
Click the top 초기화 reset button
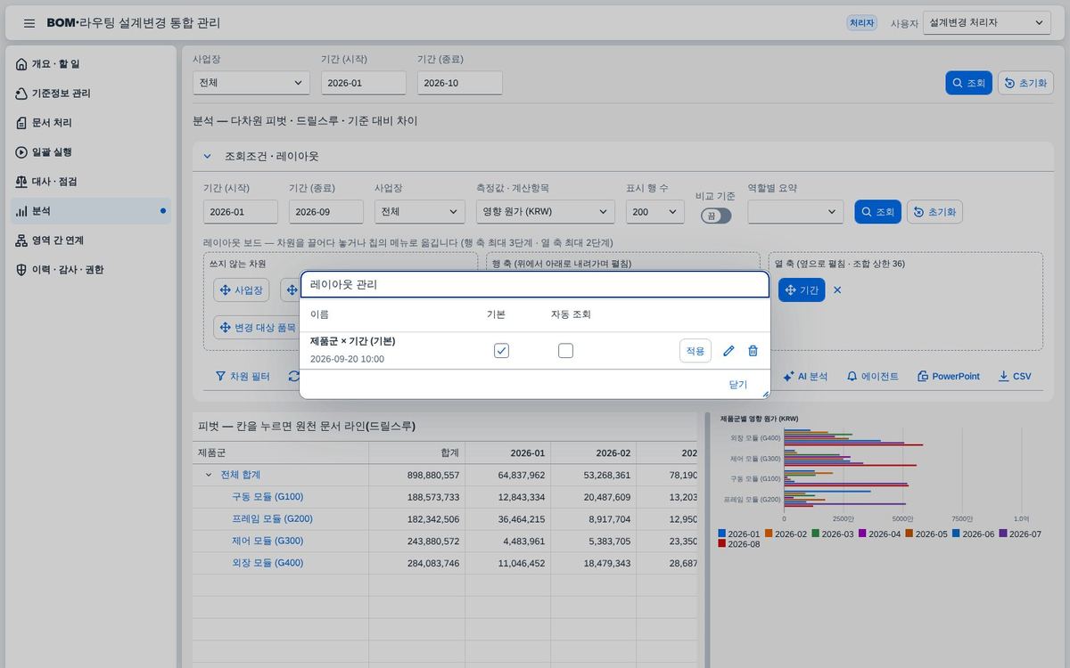[x=1025, y=83]
